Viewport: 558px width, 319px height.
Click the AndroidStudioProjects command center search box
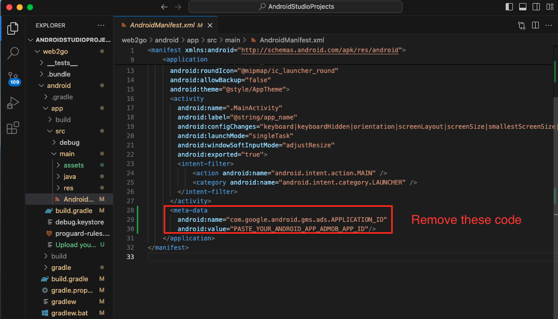pyautogui.click(x=295, y=7)
